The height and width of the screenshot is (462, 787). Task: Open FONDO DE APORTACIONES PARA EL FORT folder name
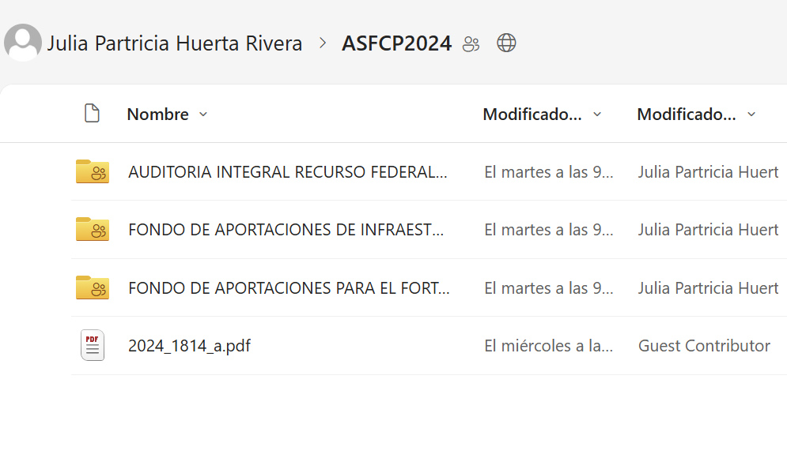pyautogui.click(x=289, y=288)
